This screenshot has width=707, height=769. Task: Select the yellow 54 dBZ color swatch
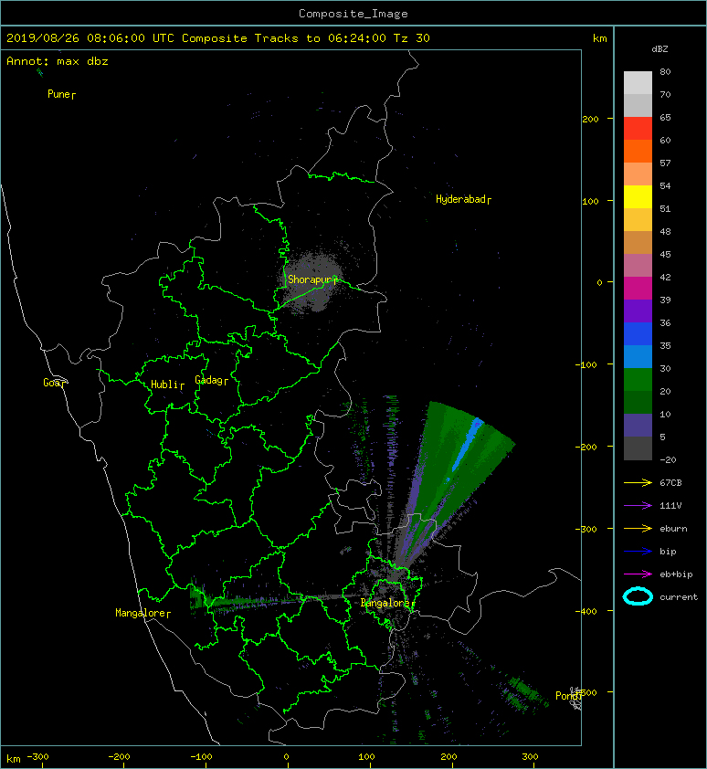pyautogui.click(x=638, y=197)
